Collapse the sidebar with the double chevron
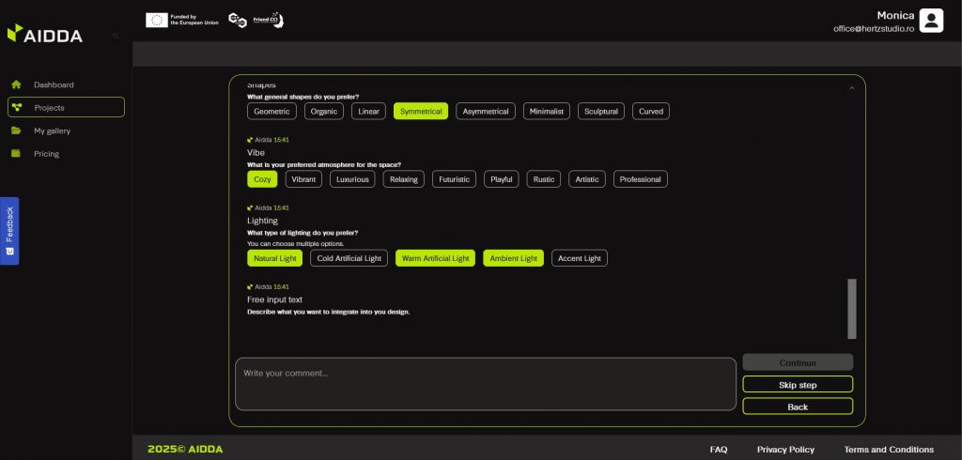The width and height of the screenshot is (962, 460). (x=116, y=35)
